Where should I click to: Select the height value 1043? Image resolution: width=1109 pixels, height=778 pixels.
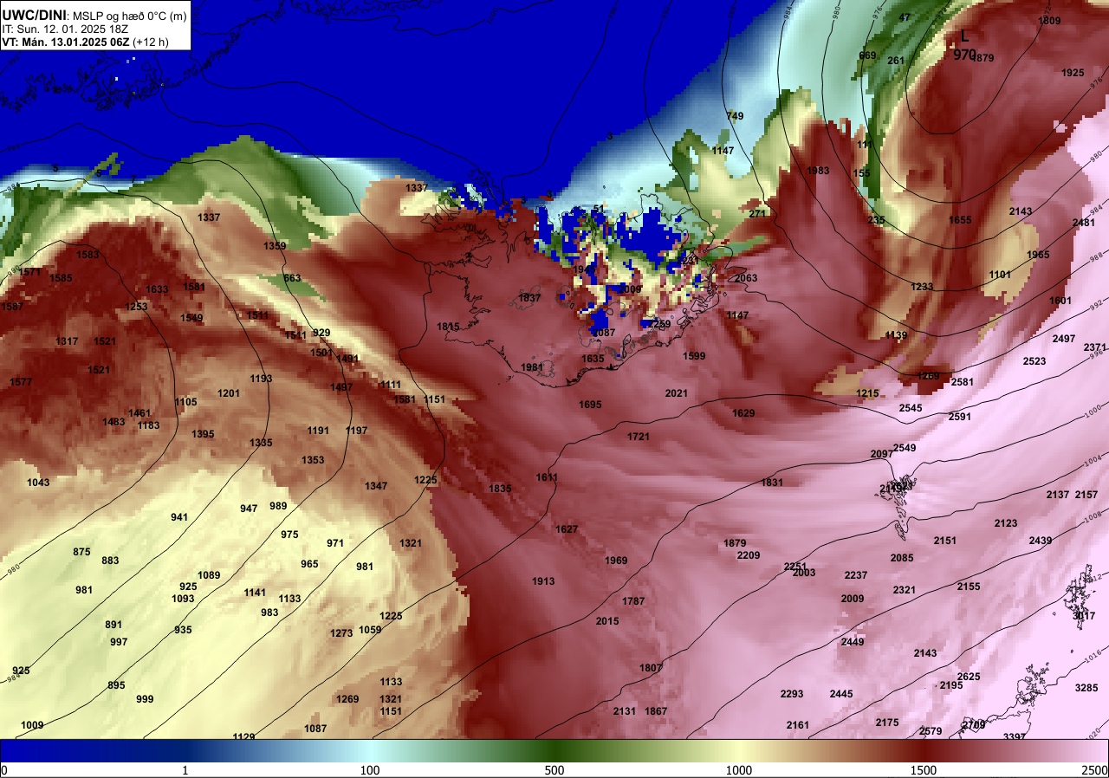click(x=38, y=483)
